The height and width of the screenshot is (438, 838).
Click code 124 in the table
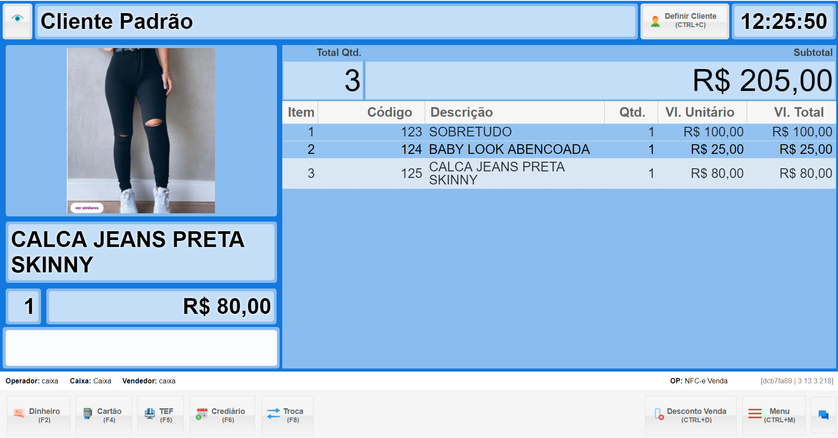click(411, 149)
